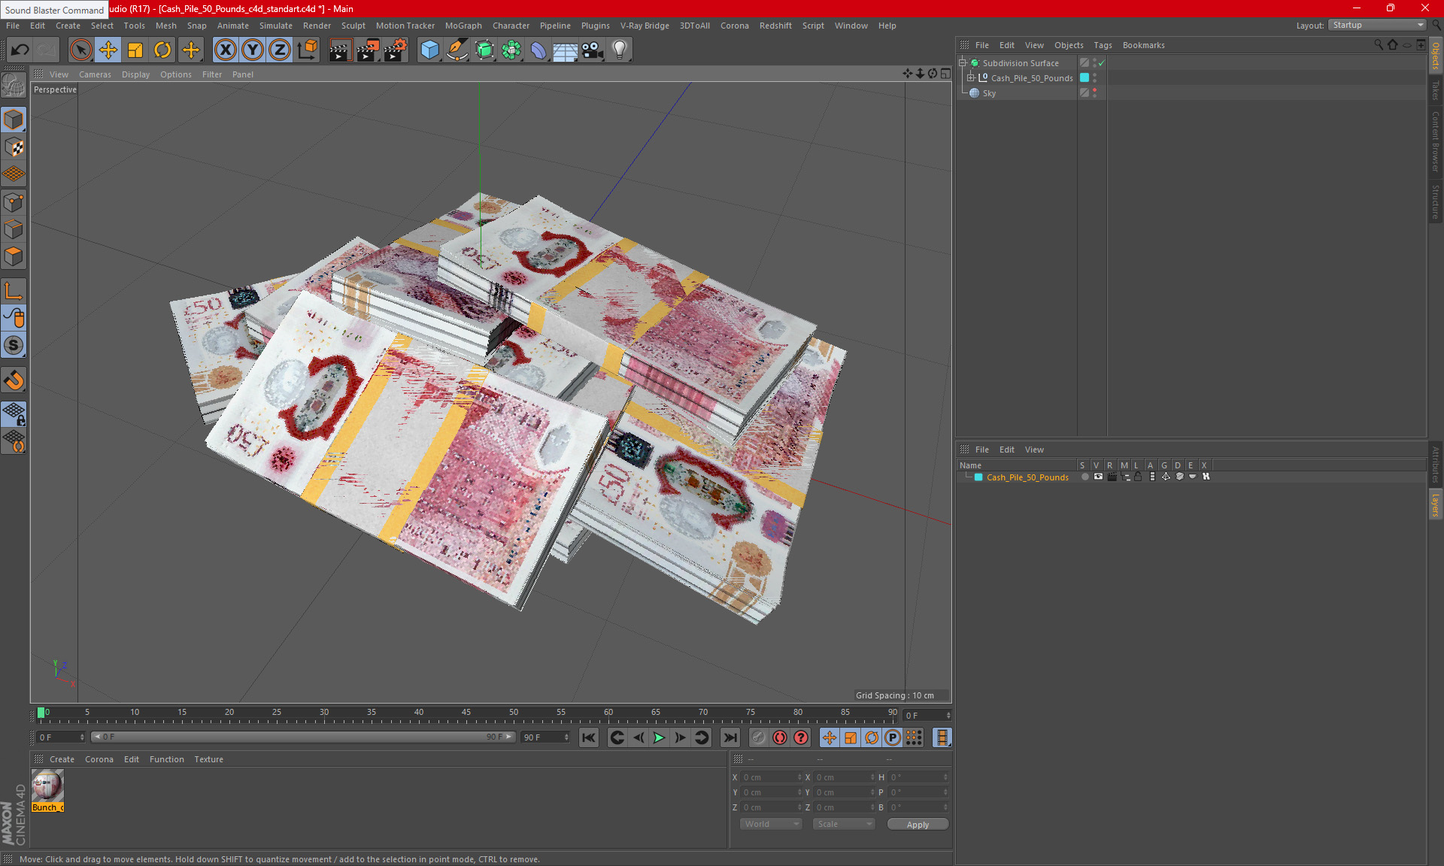Switch to Texture mode
The width and height of the screenshot is (1444, 866).
coord(14,147)
